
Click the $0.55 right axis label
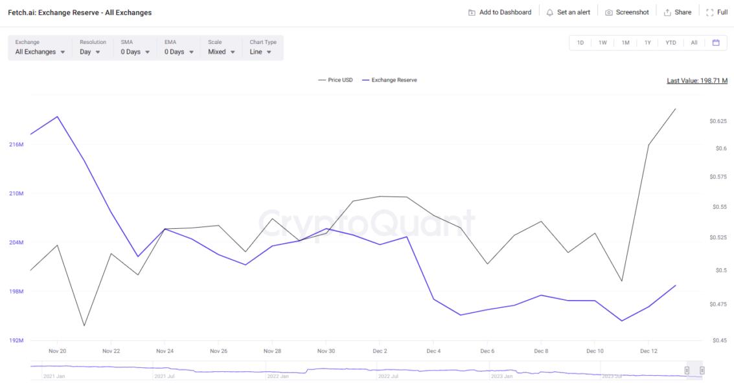[720, 207]
